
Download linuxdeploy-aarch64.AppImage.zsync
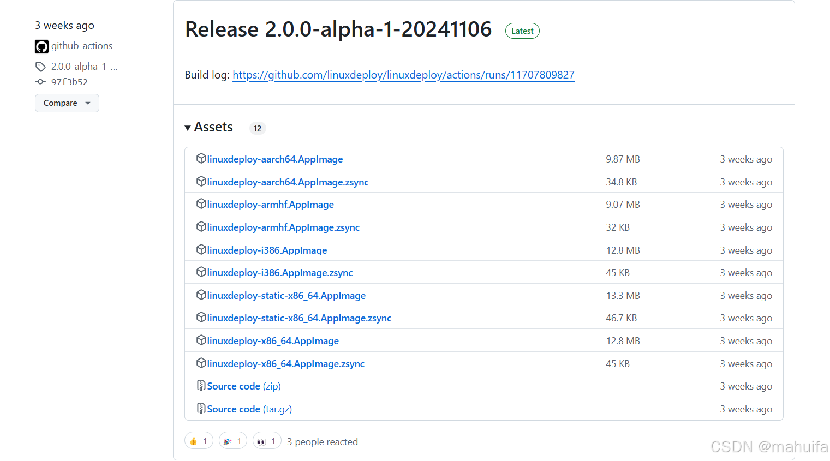pos(288,182)
